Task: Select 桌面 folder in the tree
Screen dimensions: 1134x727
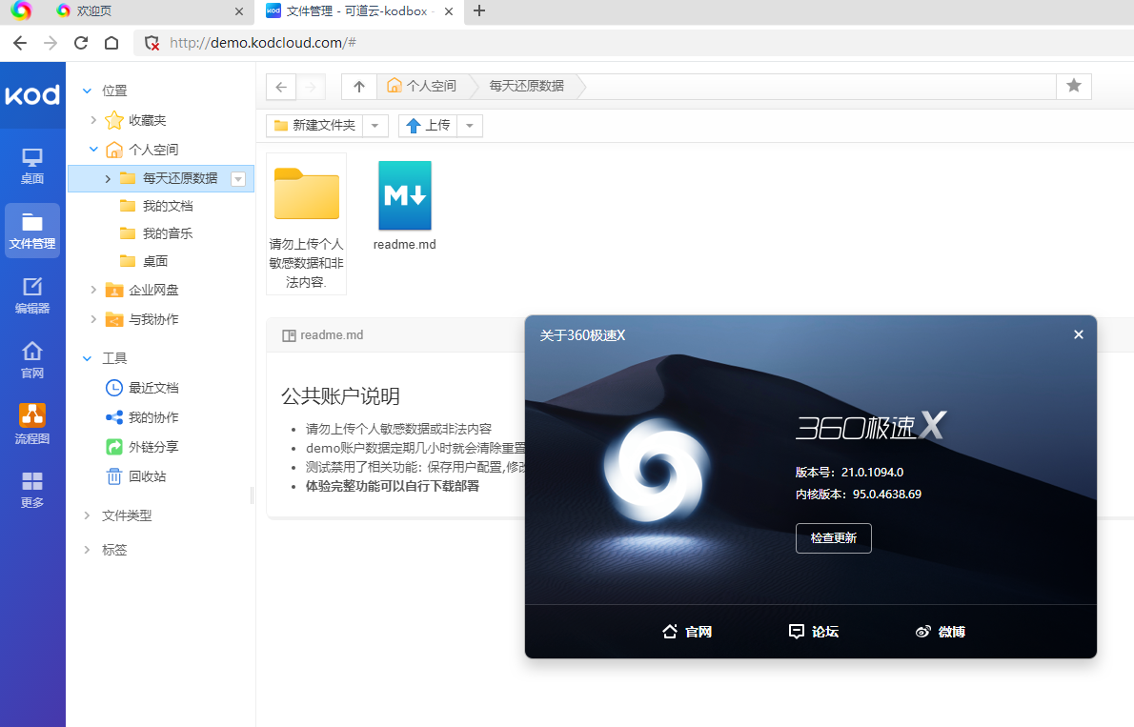Action: tap(154, 261)
